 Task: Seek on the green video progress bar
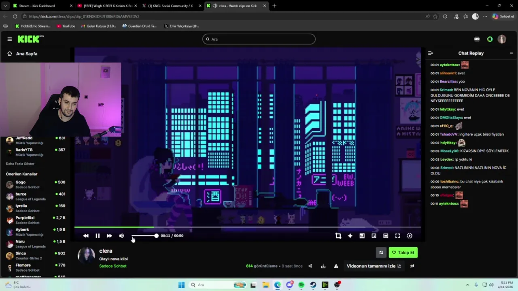114,227
